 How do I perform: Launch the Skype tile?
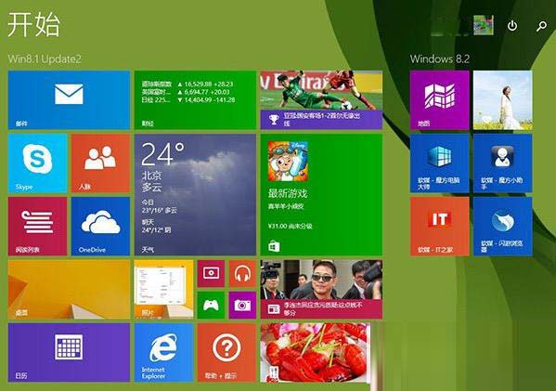click(37, 163)
